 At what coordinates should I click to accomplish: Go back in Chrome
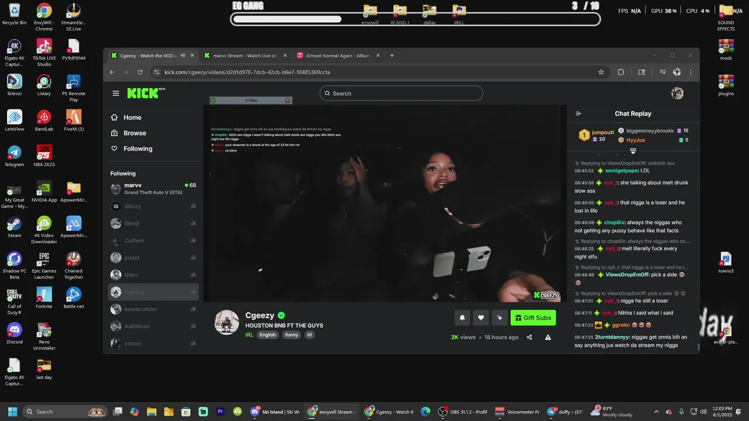112,72
